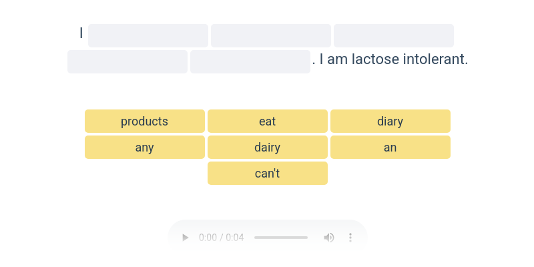
Task: Click the second blank slot in top row
Action: pos(271,36)
